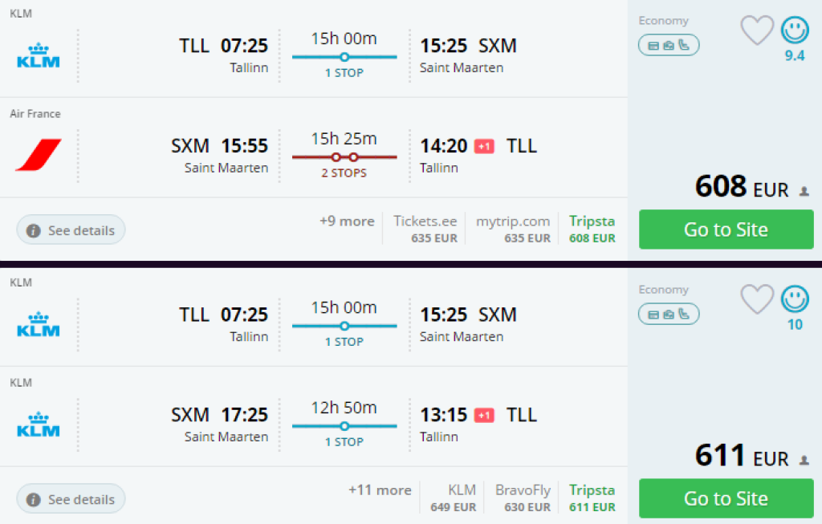Choose the BravoFly 630 EUR offer

[523, 498]
